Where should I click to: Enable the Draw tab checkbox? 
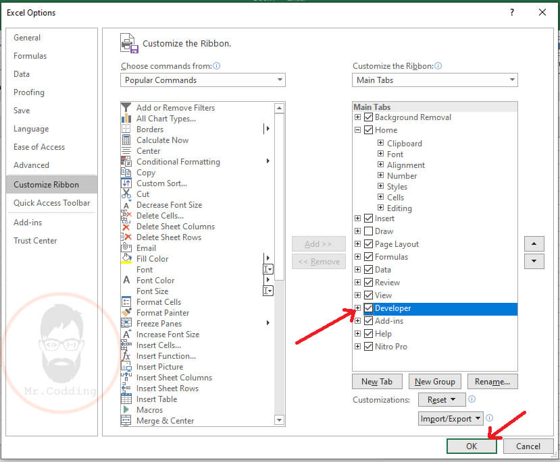pos(369,231)
